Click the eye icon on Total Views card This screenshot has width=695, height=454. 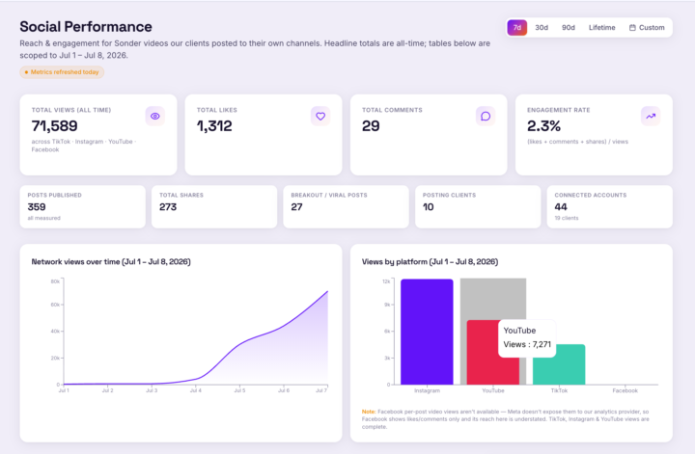tap(155, 117)
